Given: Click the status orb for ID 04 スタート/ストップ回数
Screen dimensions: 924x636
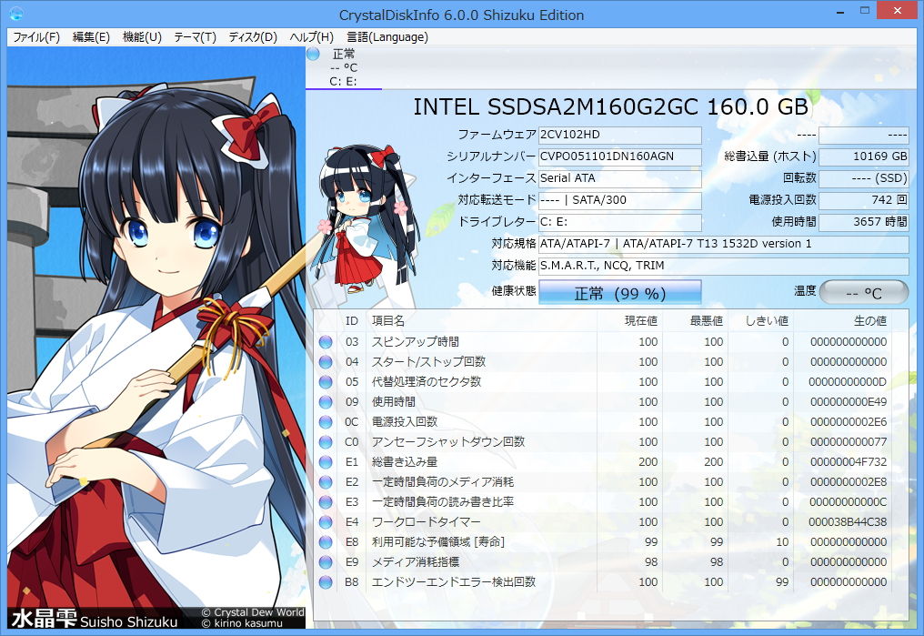Looking at the screenshot, I should (326, 362).
